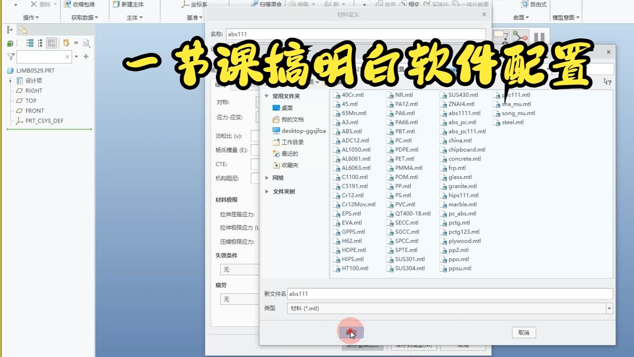This screenshot has width=634, height=357.
Task: Open the 类型 file type dropdown showing 材料 (*.mtl)
Action: 609,309
